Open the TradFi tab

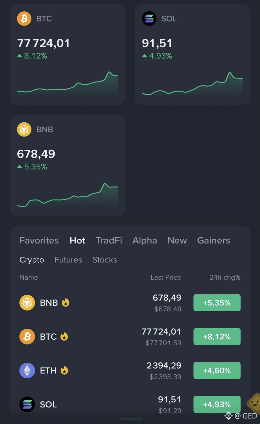tap(109, 241)
